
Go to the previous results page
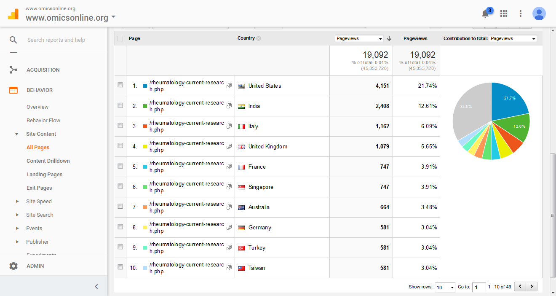520,287
